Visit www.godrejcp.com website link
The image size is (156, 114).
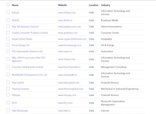(68, 33)
